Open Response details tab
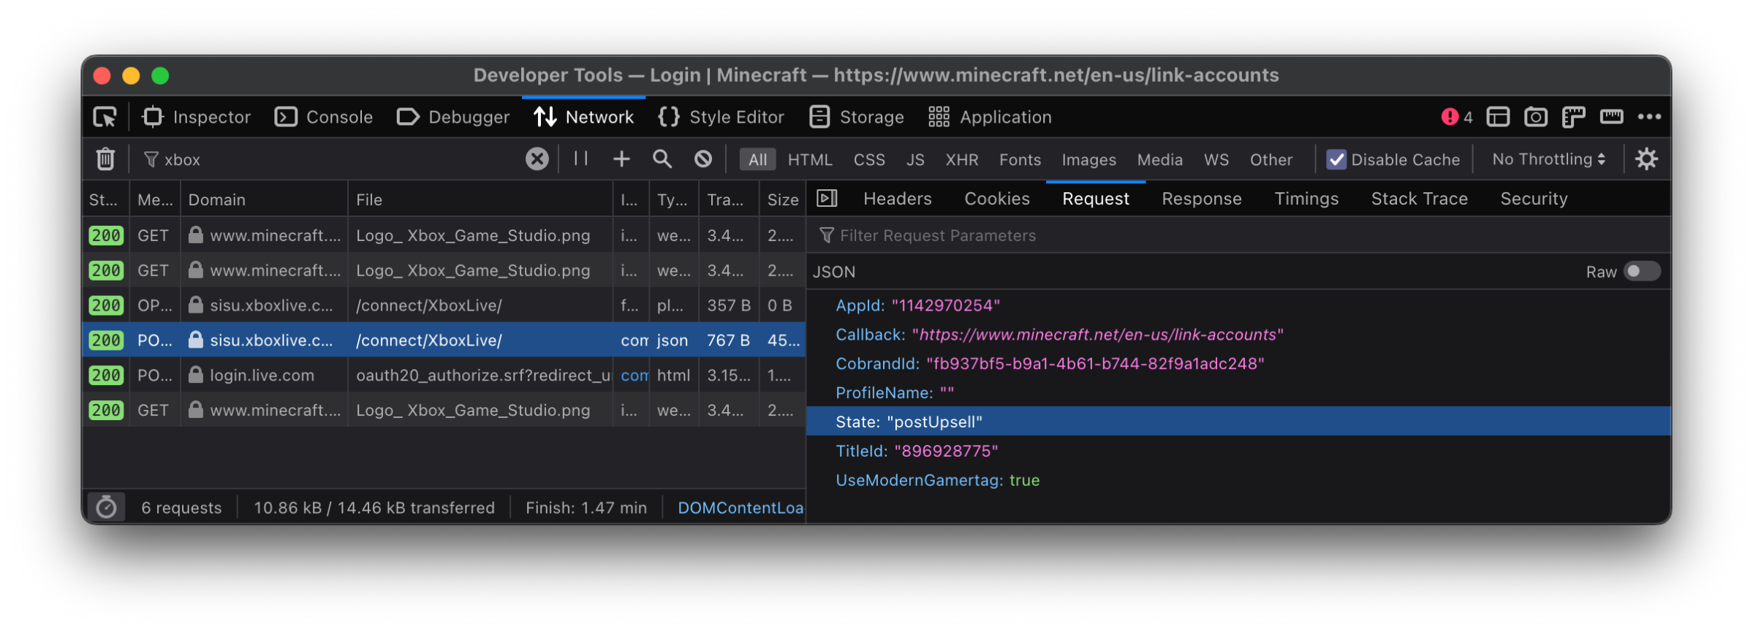Viewport: 1753px width, 632px height. [x=1202, y=199]
